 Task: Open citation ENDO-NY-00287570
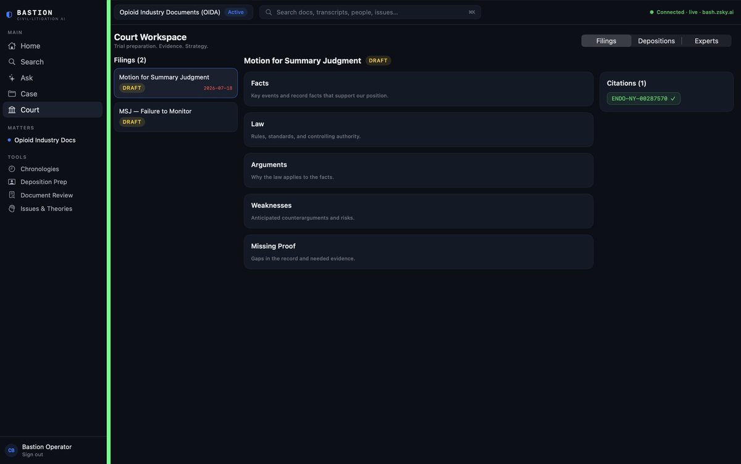643,98
